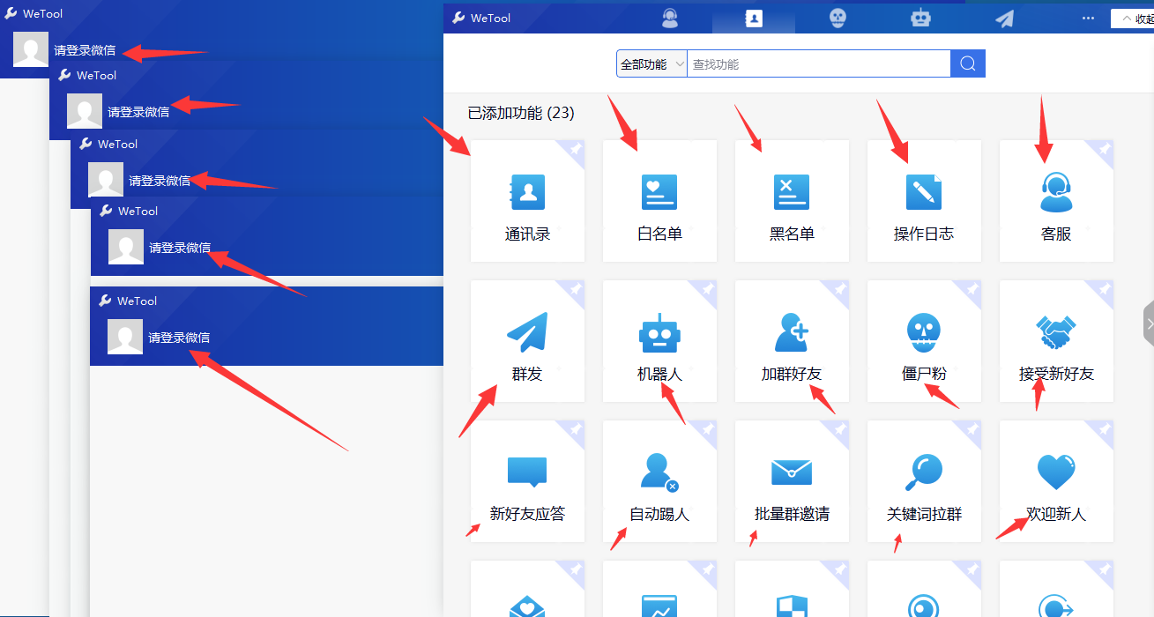Expand the 全部功能 category dropdown
Image resolution: width=1154 pixels, height=617 pixels.
click(651, 64)
